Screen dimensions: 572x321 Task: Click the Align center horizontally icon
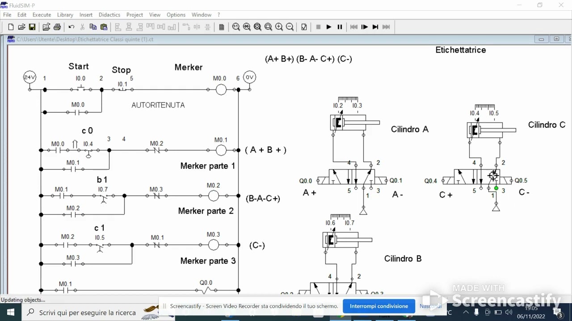click(129, 27)
